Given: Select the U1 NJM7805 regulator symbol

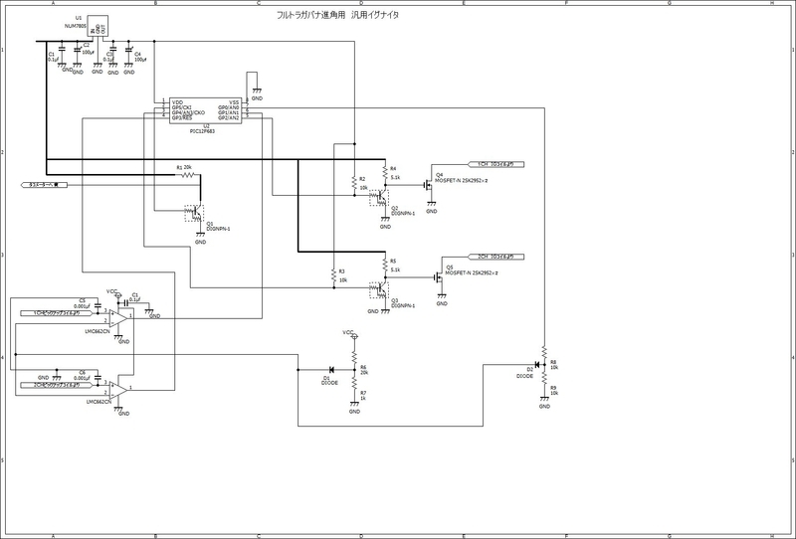Looking at the screenshot, I should pos(98,26).
